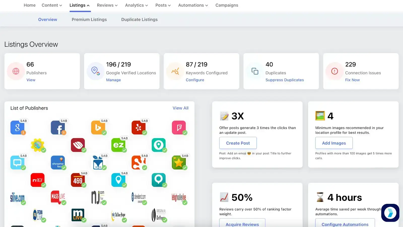Viewport: 403px width, 227px height.
Task: Select the Overview tab
Action: click(48, 20)
